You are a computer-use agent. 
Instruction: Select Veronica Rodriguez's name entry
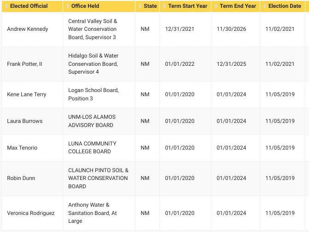31,213
